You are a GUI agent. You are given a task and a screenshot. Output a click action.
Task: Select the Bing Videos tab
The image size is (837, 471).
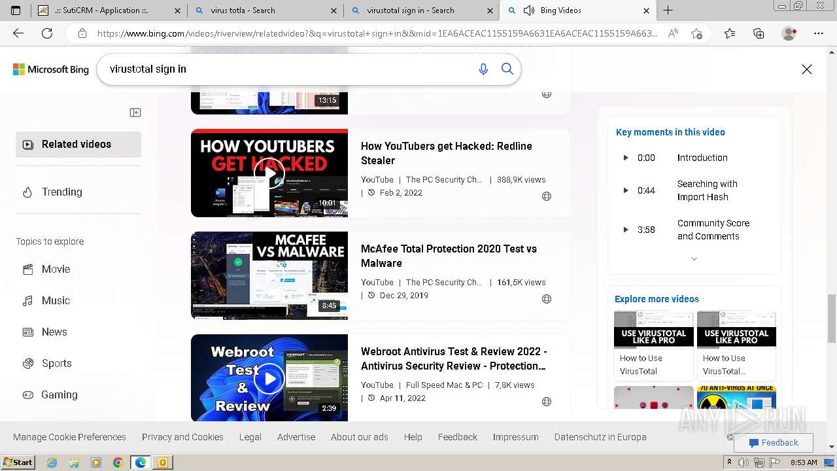[x=578, y=10]
